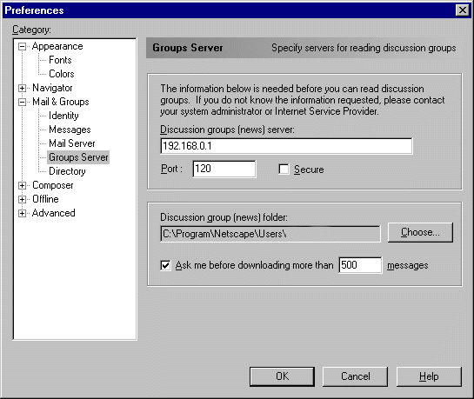The image size is (474, 399).
Task: Focus the news server address field
Action: point(286,146)
